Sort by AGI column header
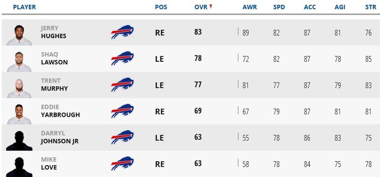The image size is (380, 177). coord(340,7)
